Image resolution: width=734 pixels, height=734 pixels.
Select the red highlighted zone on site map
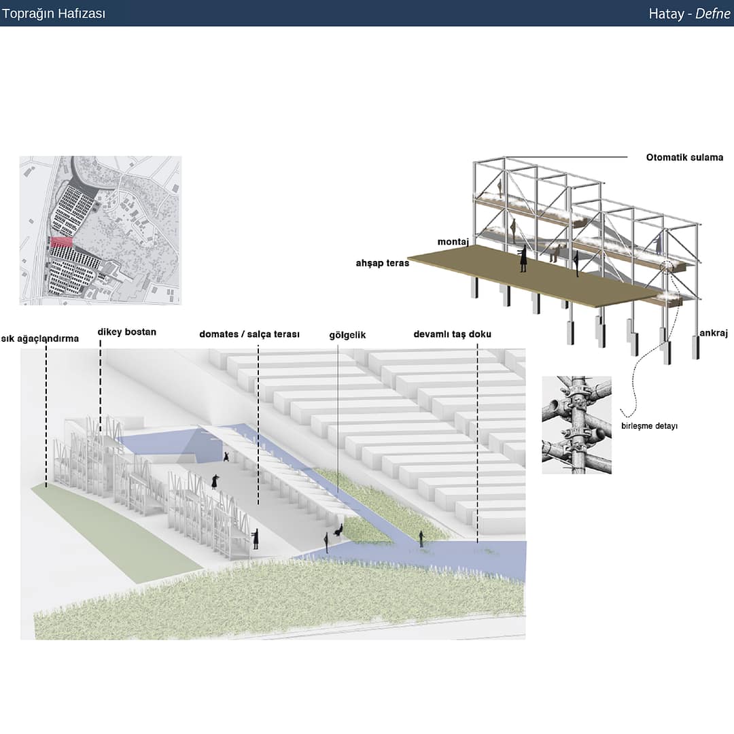tap(61, 241)
